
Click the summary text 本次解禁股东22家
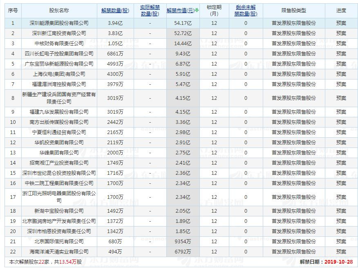(29, 262)
